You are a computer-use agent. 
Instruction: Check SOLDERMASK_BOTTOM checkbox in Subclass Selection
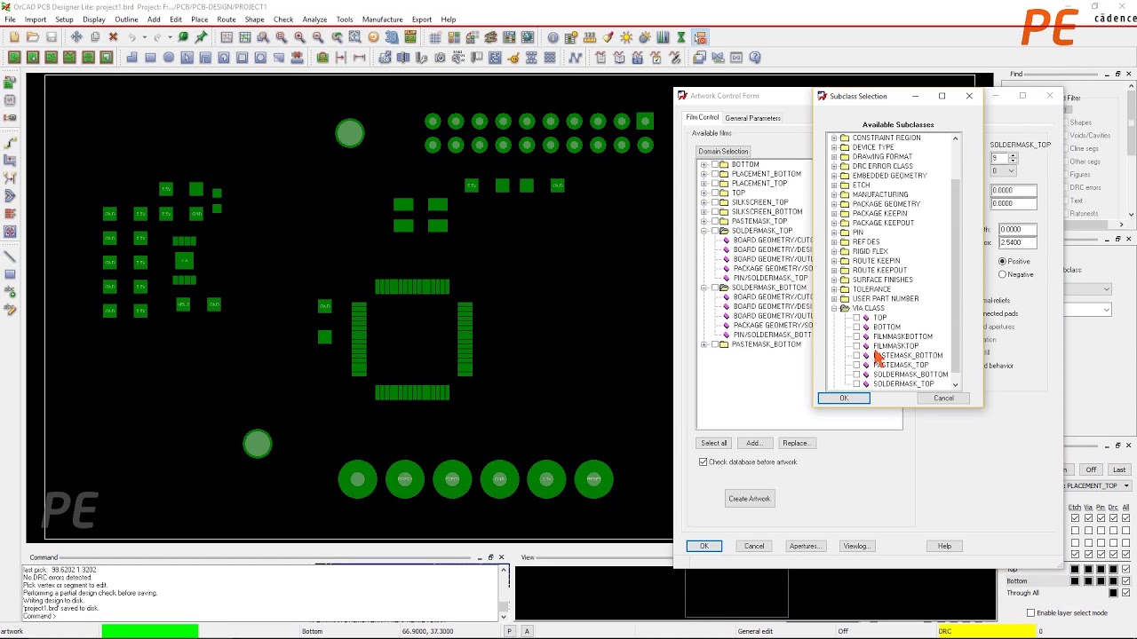point(856,375)
